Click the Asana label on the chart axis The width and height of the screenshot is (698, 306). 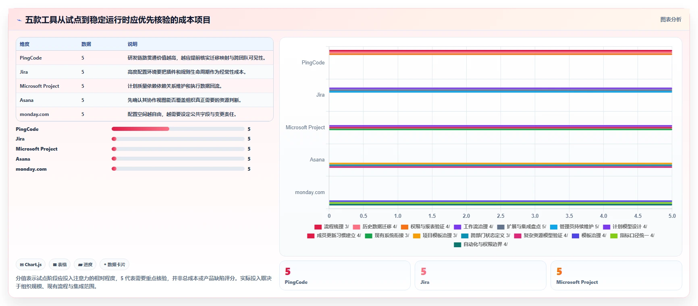pyautogui.click(x=317, y=160)
